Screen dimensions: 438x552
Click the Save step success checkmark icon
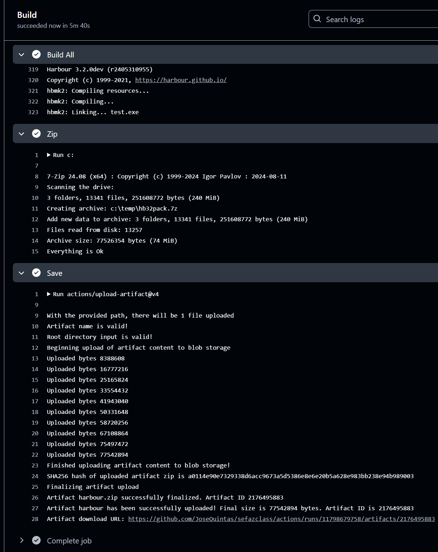click(x=36, y=273)
